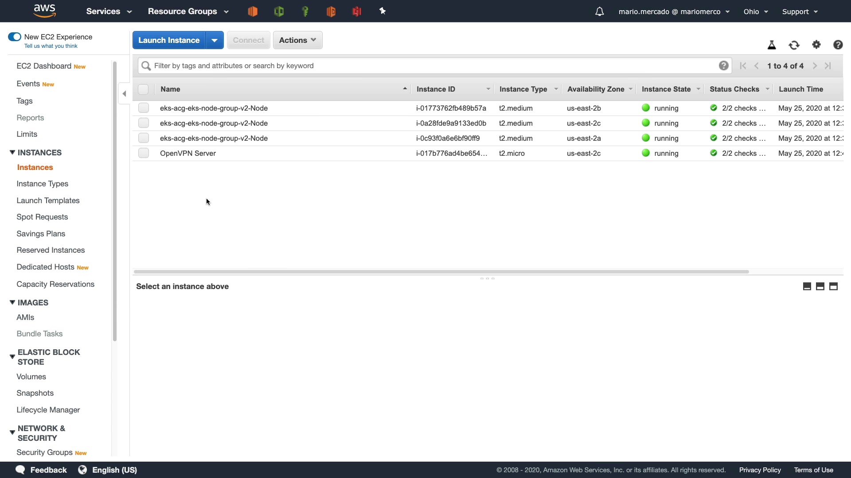This screenshot has height=478, width=851.
Task: Maximize the bottom details pane icon
Action: tap(833, 286)
